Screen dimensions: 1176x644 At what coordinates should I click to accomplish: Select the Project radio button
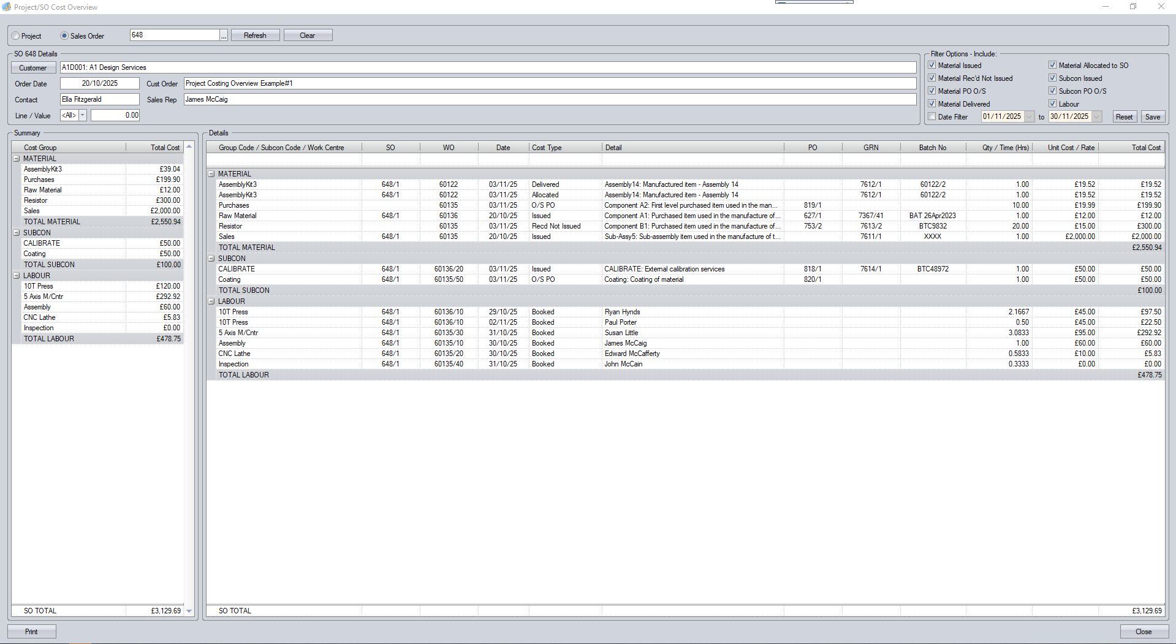(x=16, y=36)
